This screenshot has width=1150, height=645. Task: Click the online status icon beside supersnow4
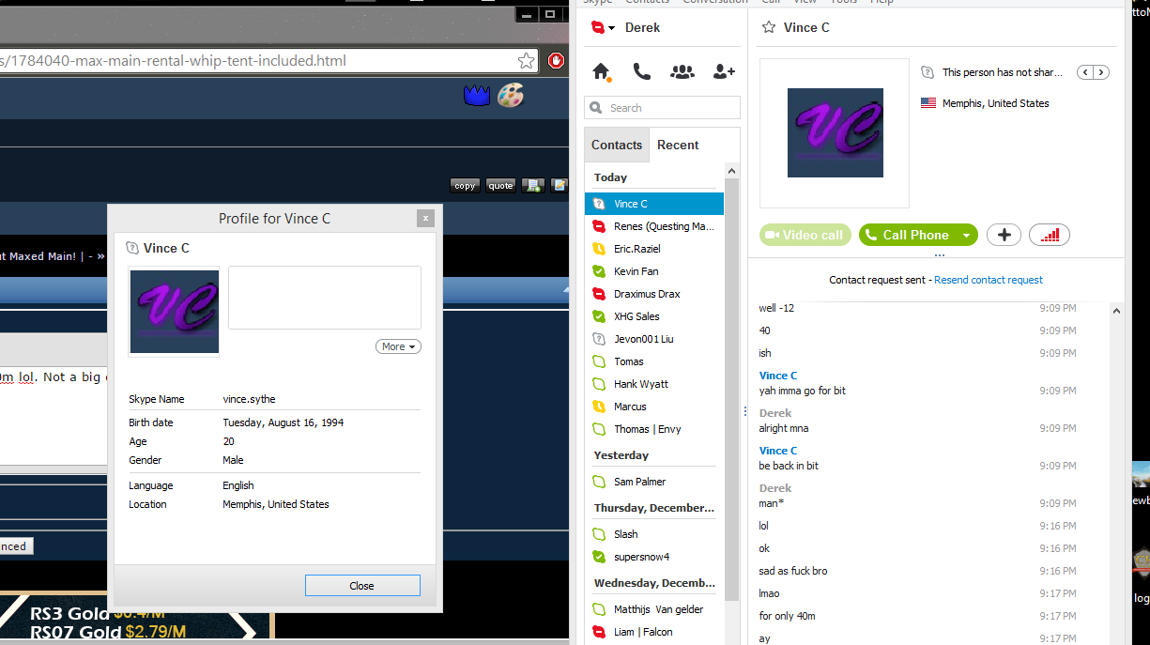[599, 557]
